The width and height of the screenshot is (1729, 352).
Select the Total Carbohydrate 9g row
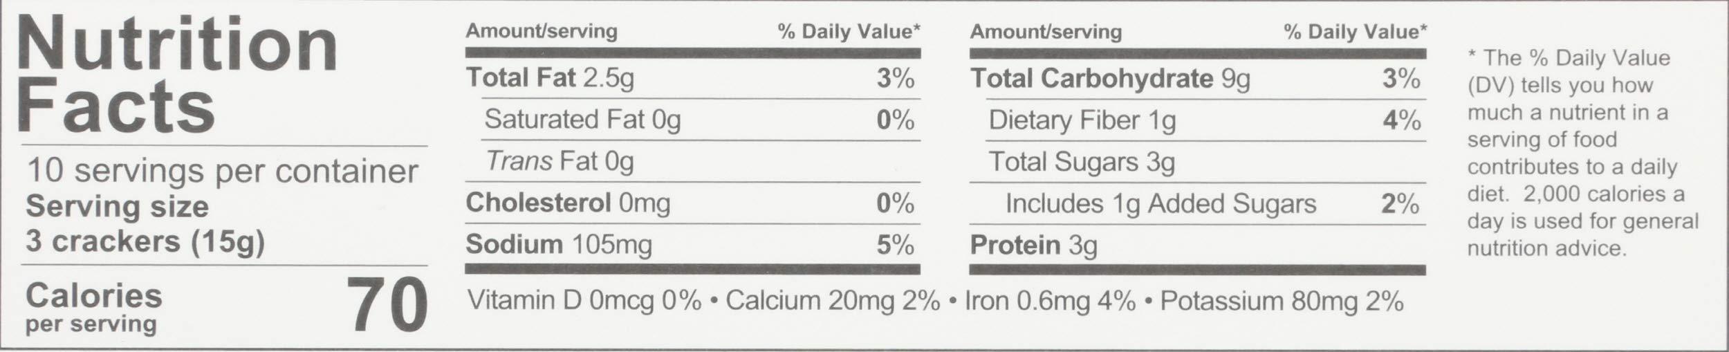coord(1198,79)
